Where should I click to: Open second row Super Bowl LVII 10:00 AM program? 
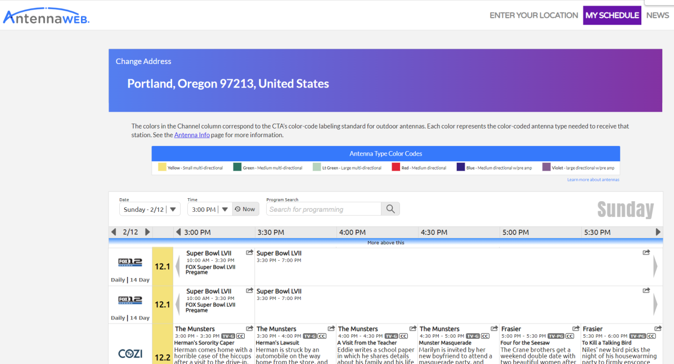pyautogui.click(x=209, y=291)
